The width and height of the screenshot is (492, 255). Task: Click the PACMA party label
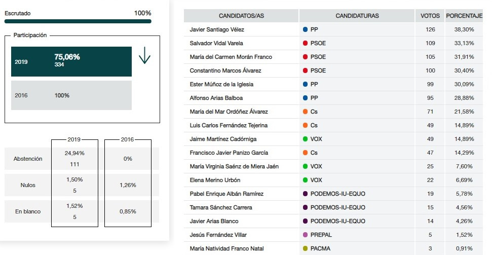pyautogui.click(x=320, y=249)
